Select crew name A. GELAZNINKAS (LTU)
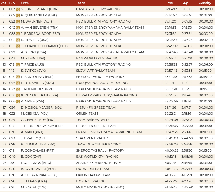This screenshot has height=192, width=215. tap(39, 175)
